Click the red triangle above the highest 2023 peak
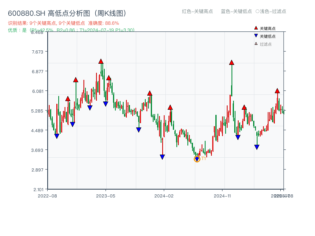Screen dimensions: 315x236 pyautogui.click(x=101, y=61)
